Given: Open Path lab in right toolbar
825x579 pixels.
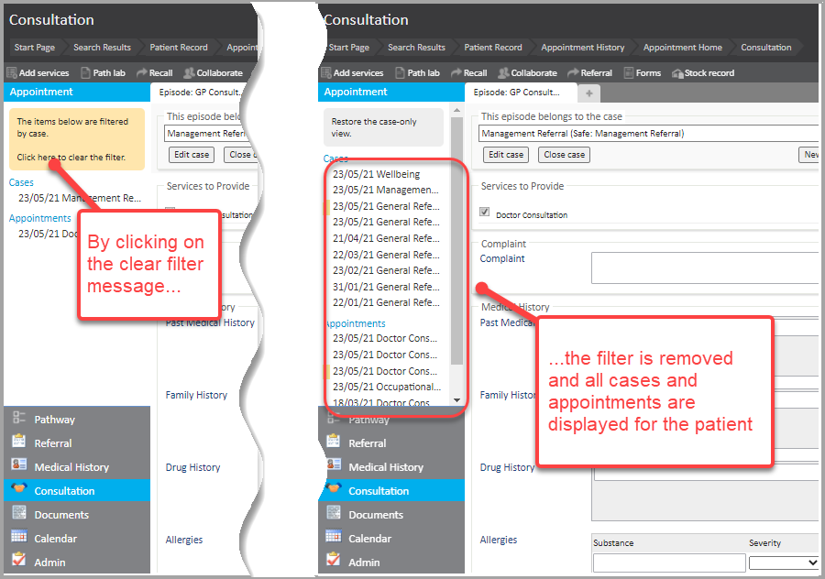Looking at the screenshot, I should pyautogui.click(x=416, y=73).
